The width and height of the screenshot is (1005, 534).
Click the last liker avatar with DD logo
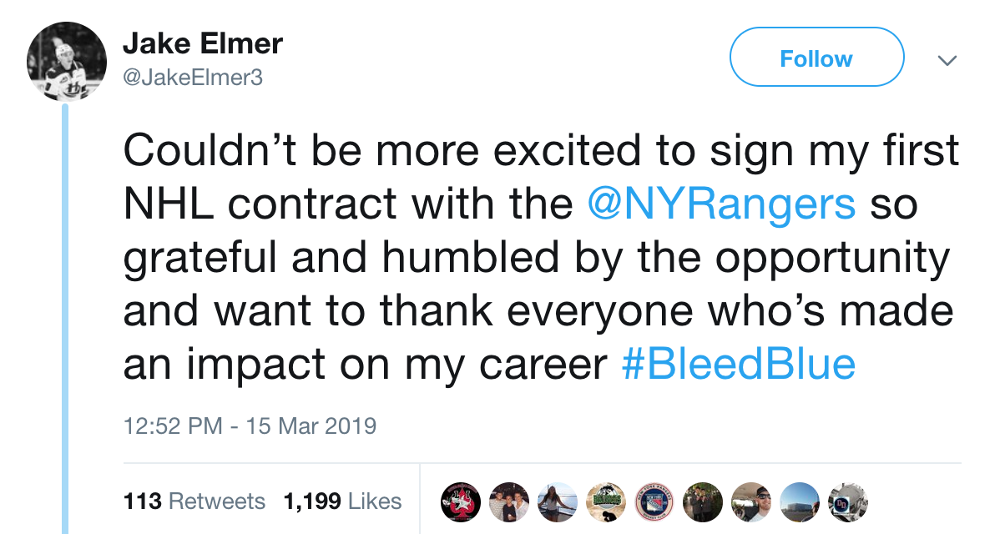click(x=848, y=501)
